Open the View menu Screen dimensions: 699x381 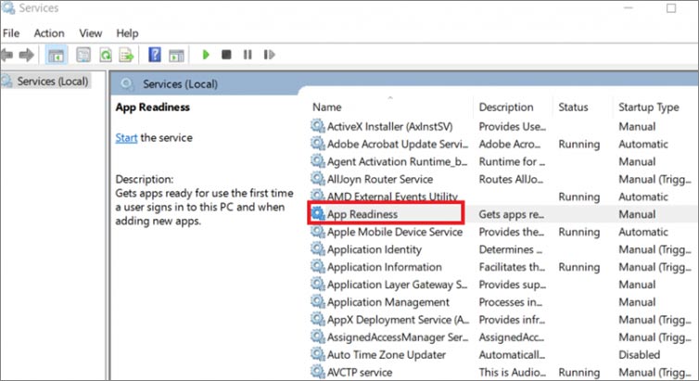pos(91,33)
